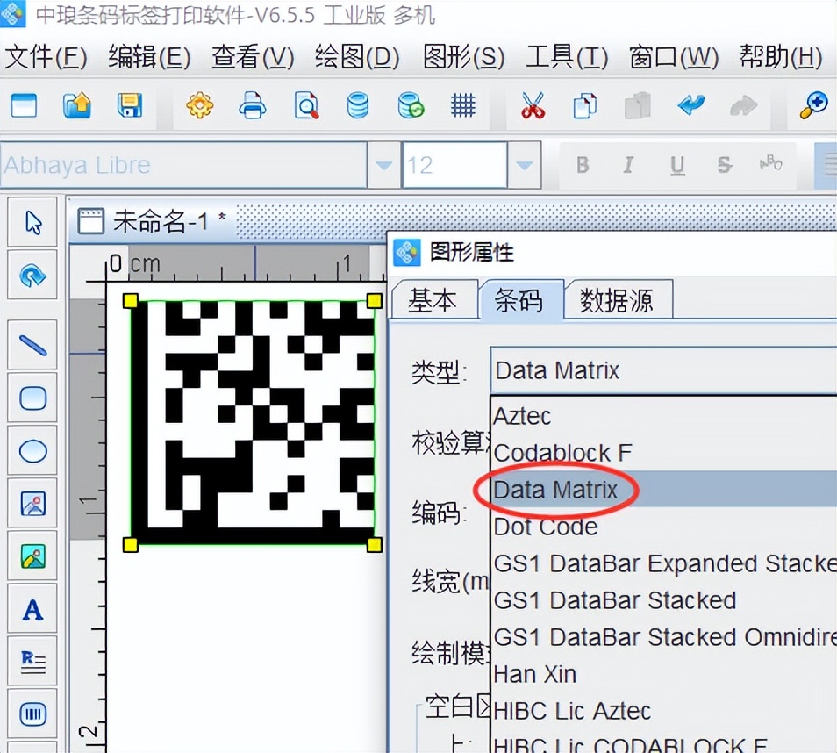Open the font name dropdown arrow
The image size is (837, 753).
(x=383, y=165)
